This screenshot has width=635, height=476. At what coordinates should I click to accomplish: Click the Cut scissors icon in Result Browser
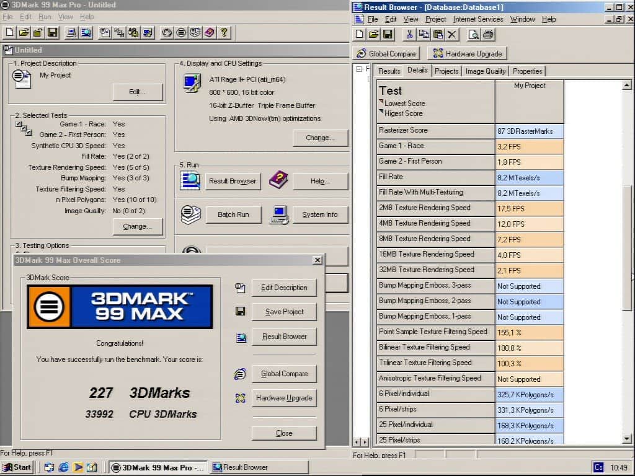(x=409, y=35)
